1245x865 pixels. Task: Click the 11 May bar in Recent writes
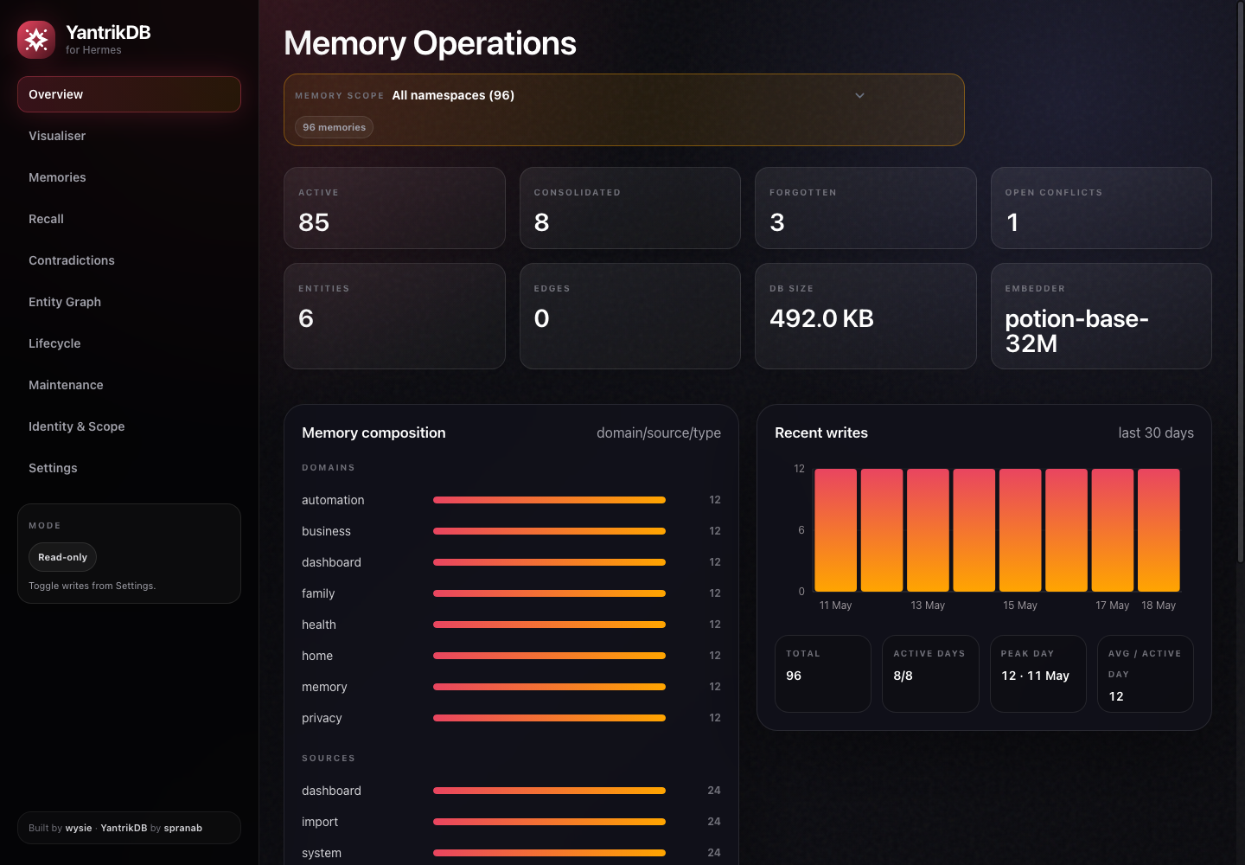tap(836, 530)
